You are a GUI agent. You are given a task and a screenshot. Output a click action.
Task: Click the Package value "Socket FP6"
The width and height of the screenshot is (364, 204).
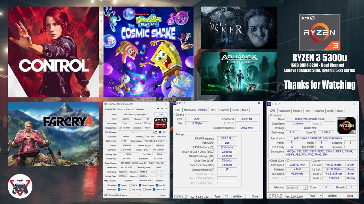pyautogui.click(x=311, y=128)
